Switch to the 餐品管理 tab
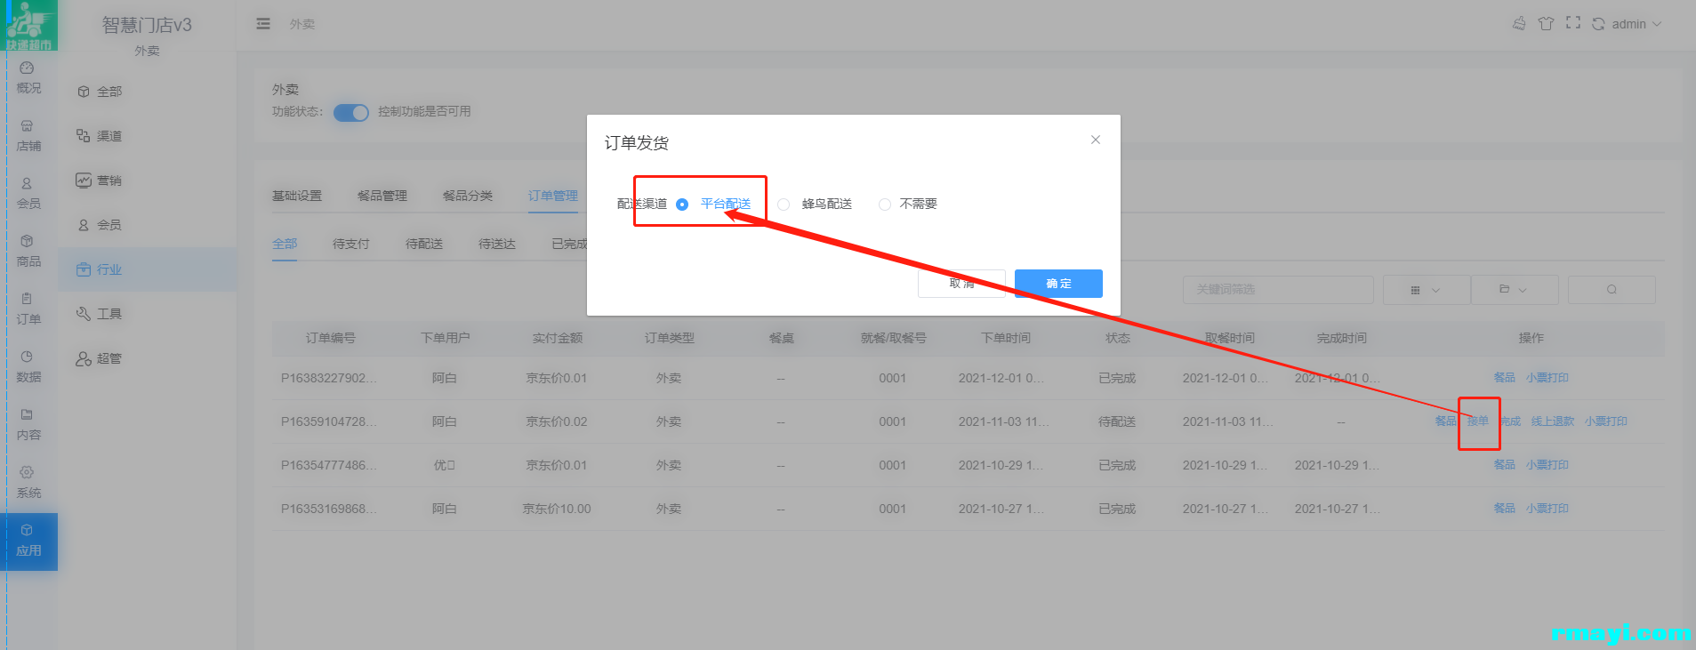The width and height of the screenshot is (1696, 650). click(382, 196)
